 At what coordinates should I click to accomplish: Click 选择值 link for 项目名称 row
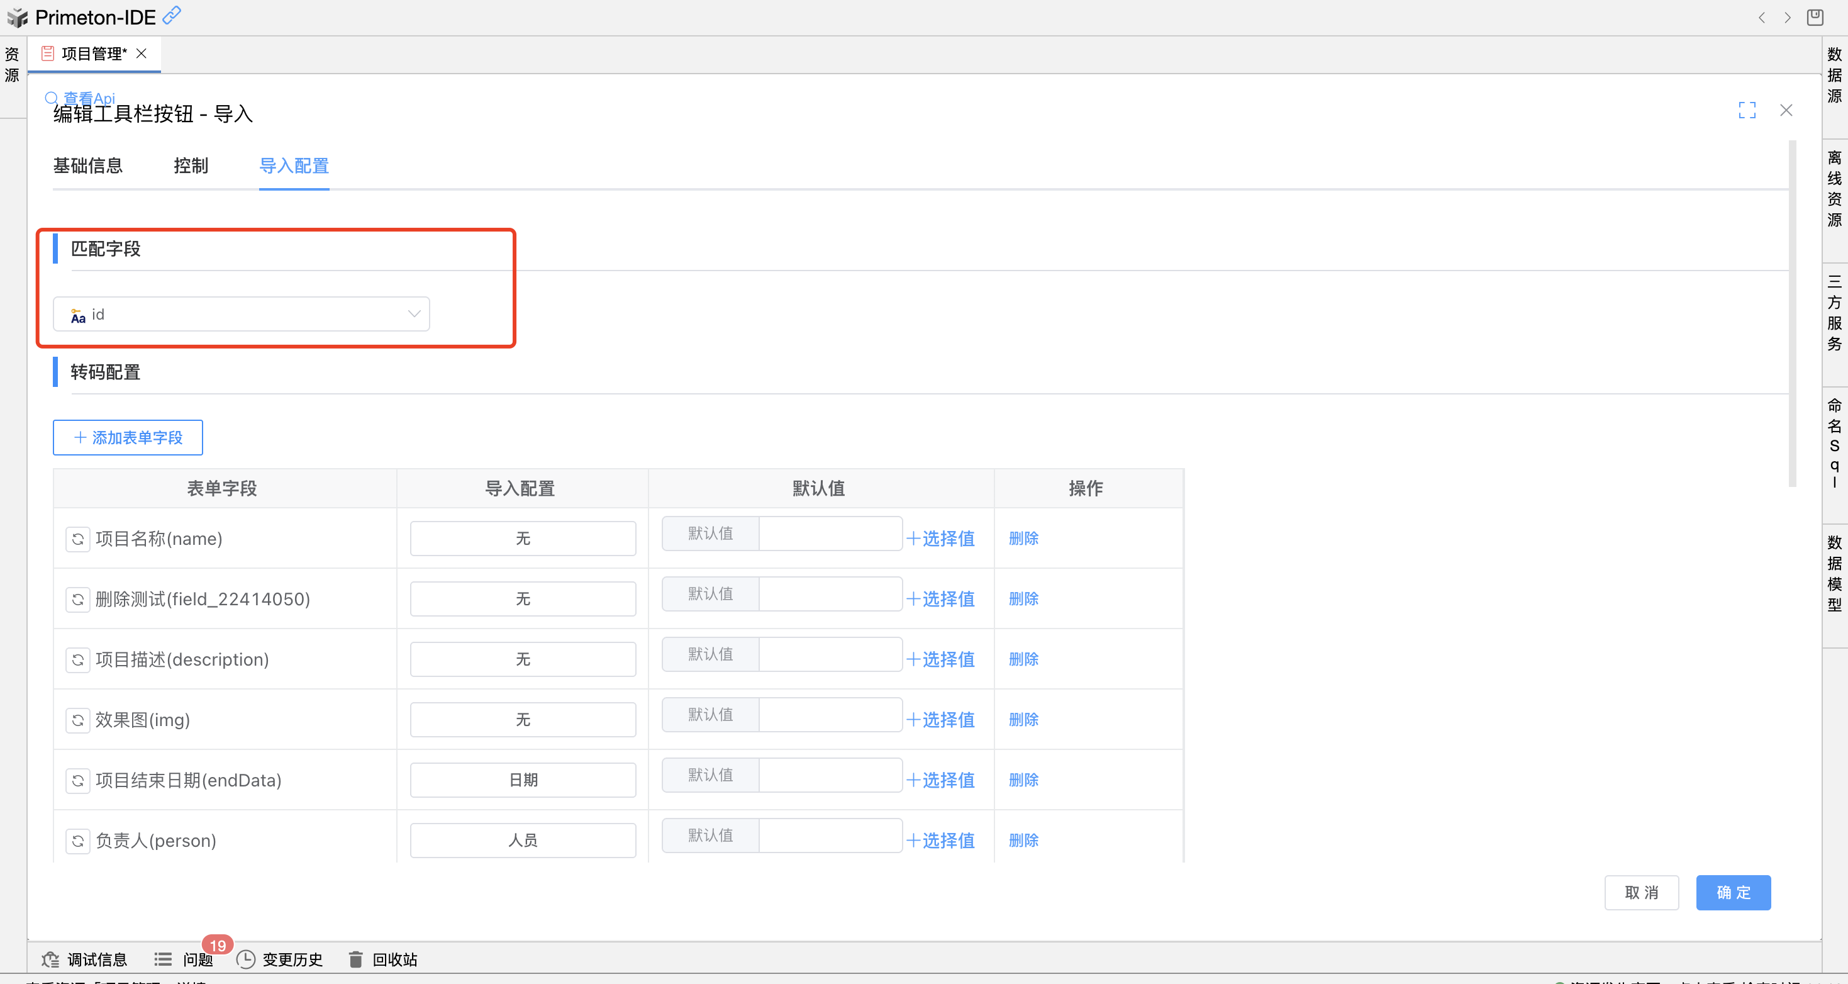[x=940, y=539]
